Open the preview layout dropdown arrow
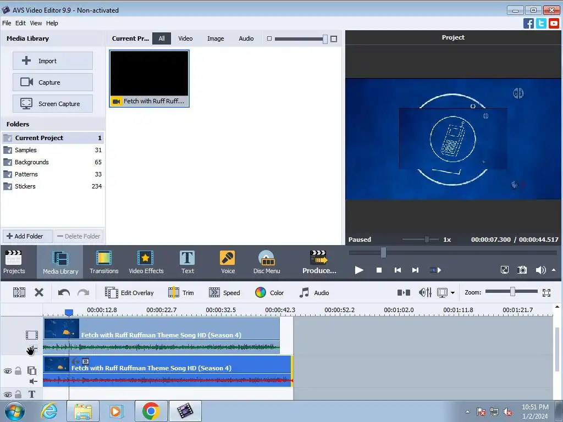Image resolution: width=563 pixels, height=422 pixels. coord(452,293)
